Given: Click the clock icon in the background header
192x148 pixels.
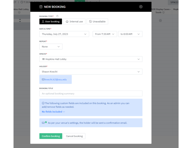Looking at the screenshot, I should (x=22, y=2).
